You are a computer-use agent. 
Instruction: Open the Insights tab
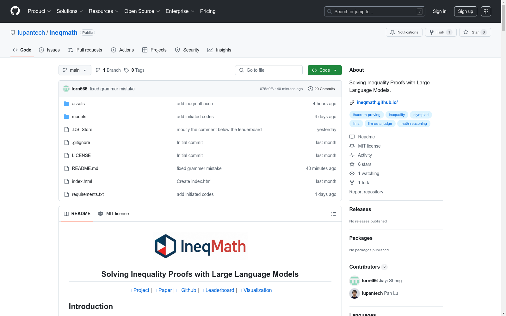[x=219, y=50]
